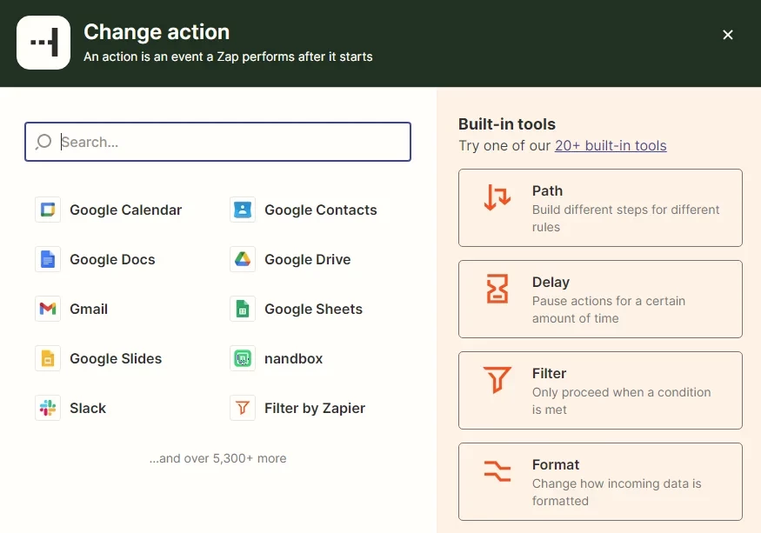Close the Change action dialog
Screen dimensions: 761x533
coord(728,35)
